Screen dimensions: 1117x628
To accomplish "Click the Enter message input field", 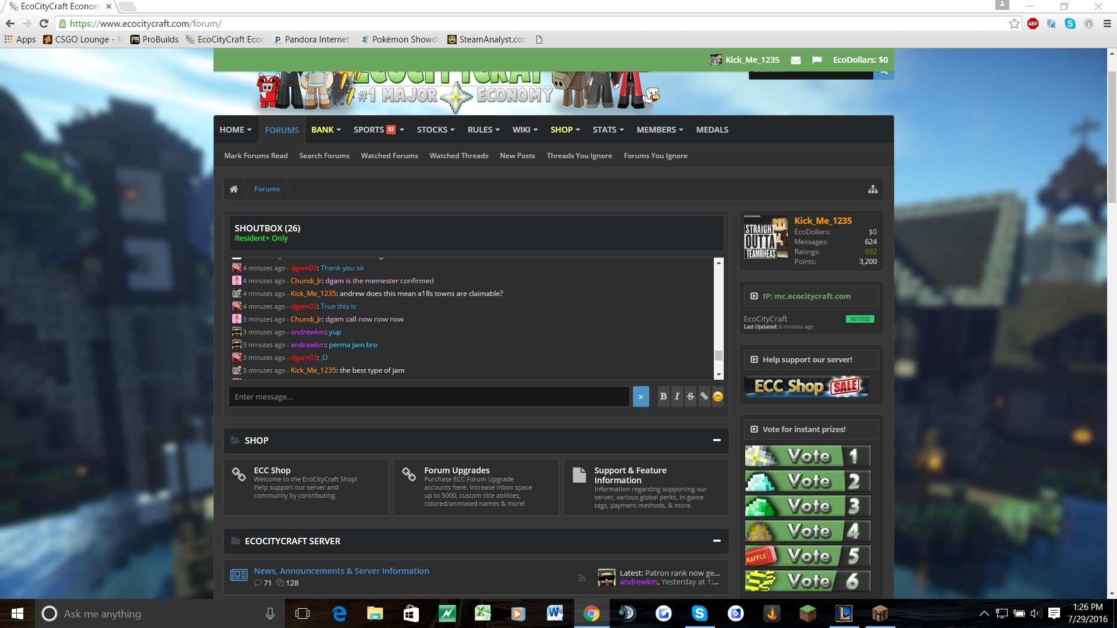I will 429,397.
